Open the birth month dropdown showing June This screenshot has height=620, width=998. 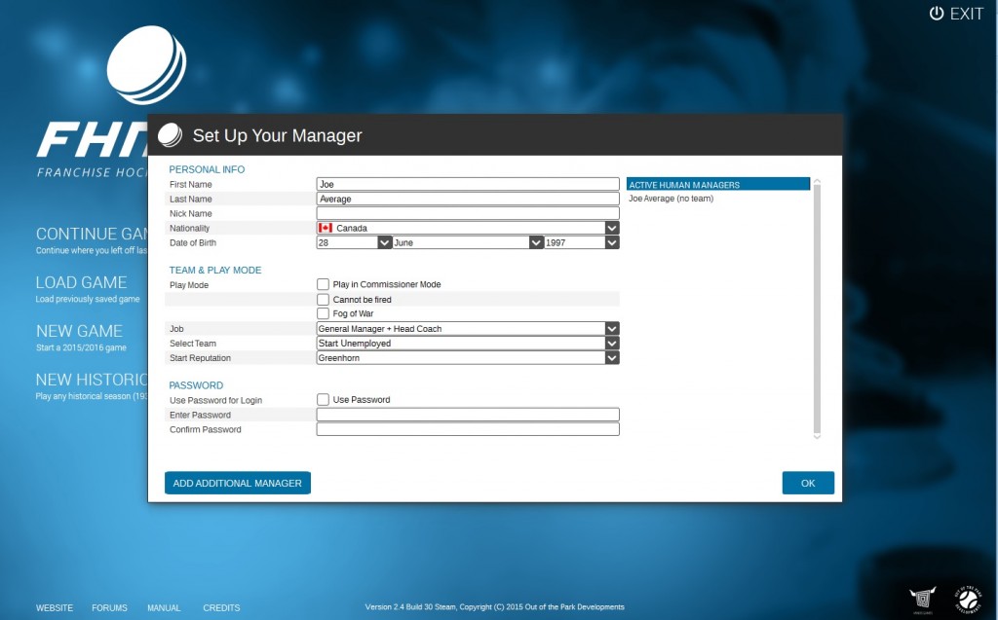468,242
